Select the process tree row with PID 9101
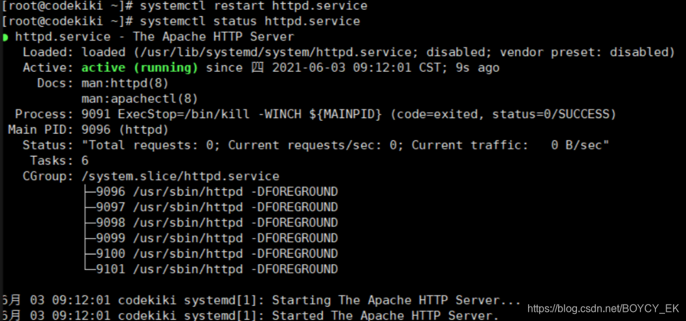This screenshot has height=321, width=686. click(x=210, y=269)
